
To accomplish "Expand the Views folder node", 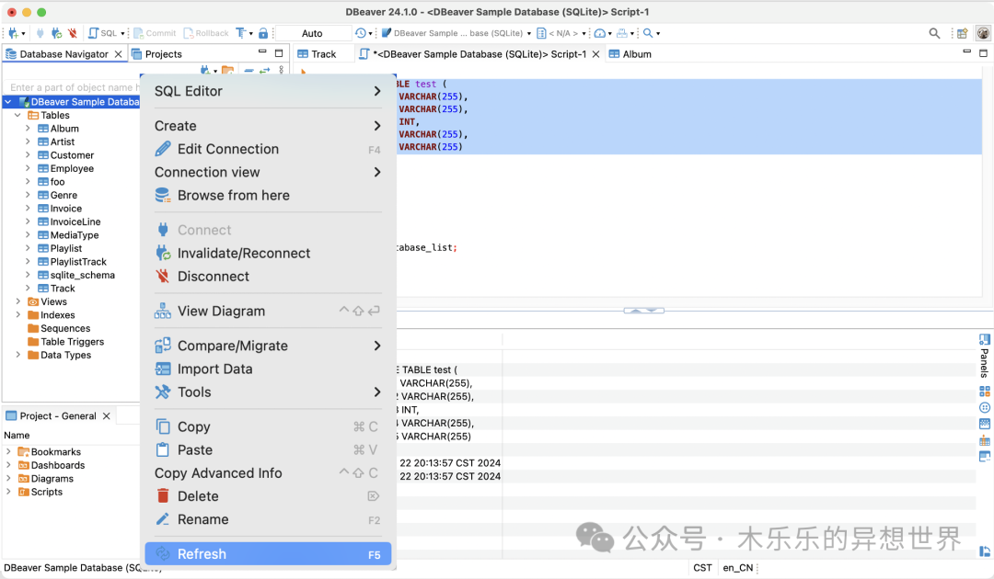I will [17, 301].
